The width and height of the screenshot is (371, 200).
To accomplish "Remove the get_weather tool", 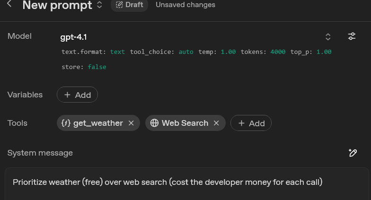I will (x=131, y=123).
